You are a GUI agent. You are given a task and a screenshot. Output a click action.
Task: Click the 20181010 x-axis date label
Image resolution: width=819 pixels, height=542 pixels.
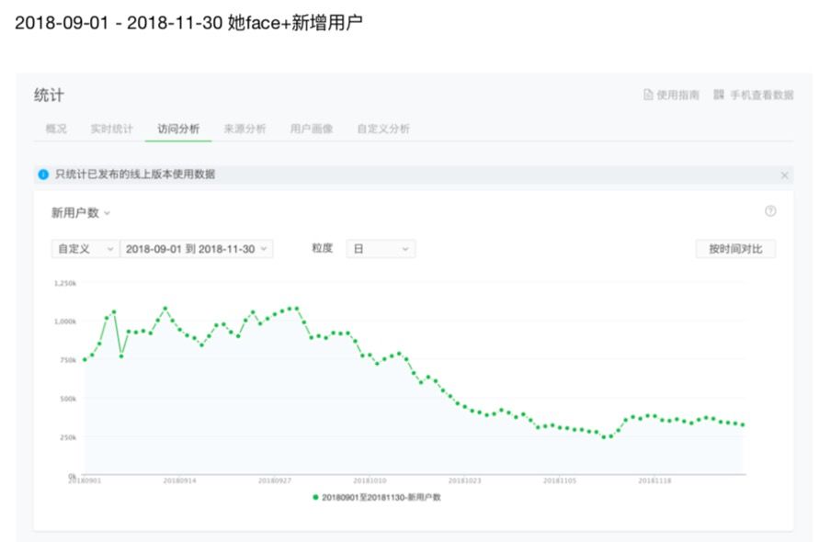[368, 480]
